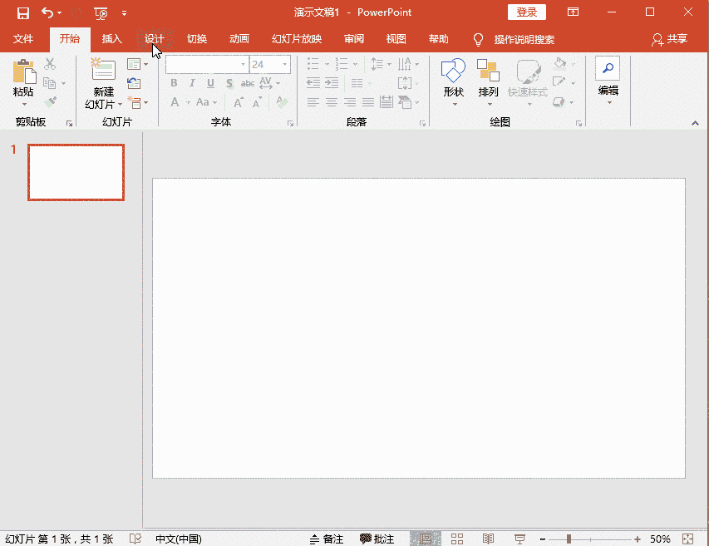Open the font name dropdown
Viewport: 709px width, 546px height.
243,65
